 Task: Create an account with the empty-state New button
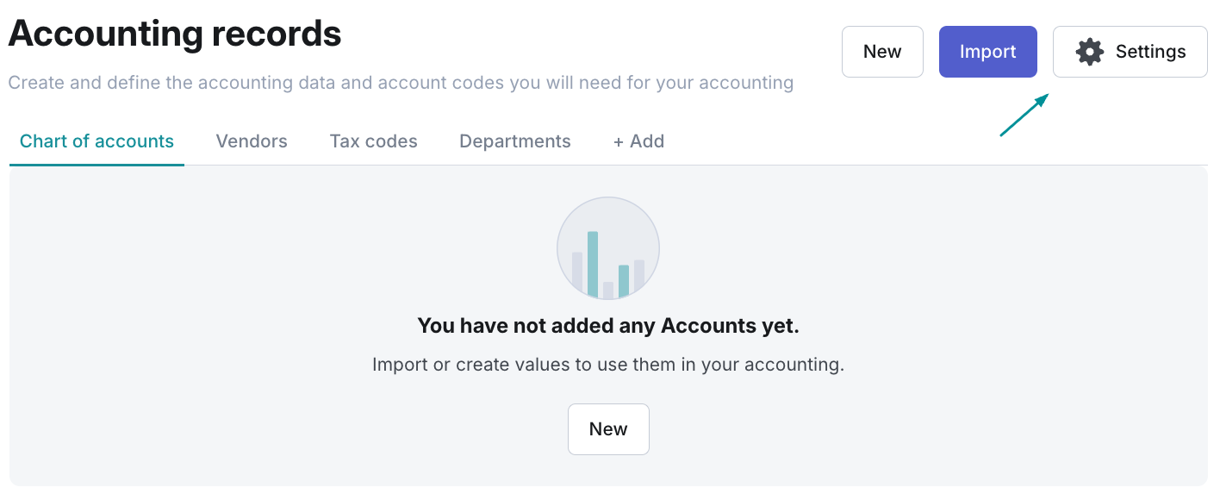(x=608, y=429)
